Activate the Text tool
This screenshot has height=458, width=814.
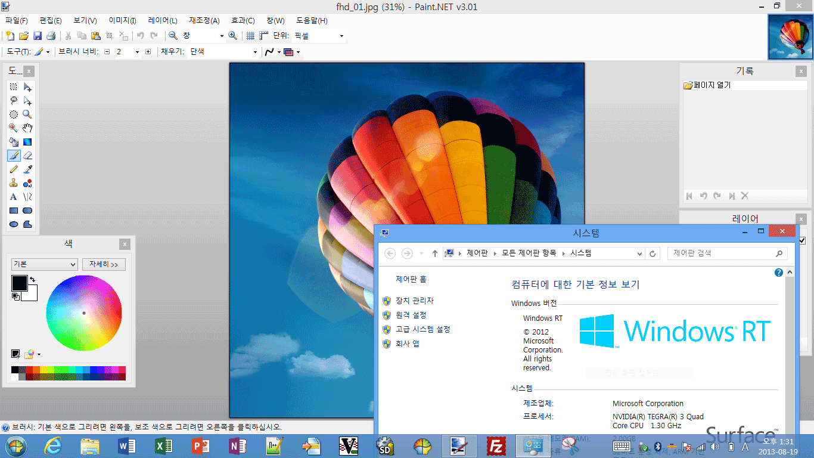pyautogui.click(x=13, y=197)
